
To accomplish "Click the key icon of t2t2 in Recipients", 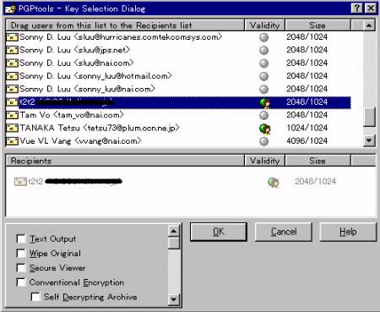I will click(20, 182).
